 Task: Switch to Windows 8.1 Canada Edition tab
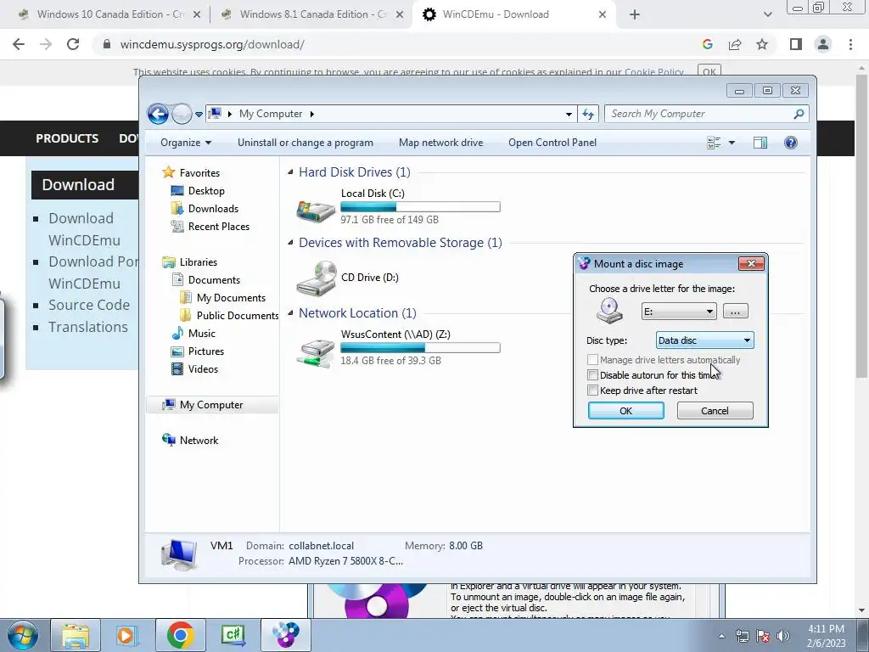tap(313, 14)
